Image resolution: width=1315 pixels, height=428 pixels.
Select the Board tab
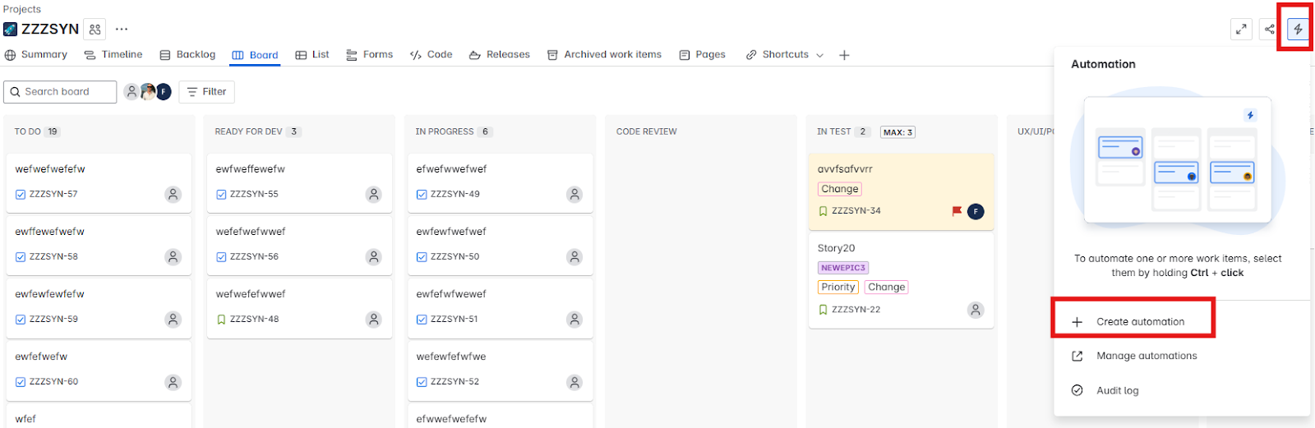255,55
